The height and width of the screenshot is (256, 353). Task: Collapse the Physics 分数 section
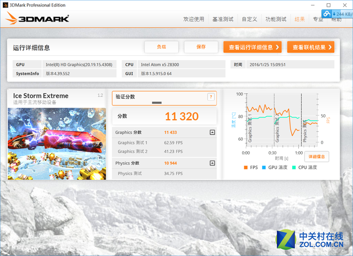212,163
